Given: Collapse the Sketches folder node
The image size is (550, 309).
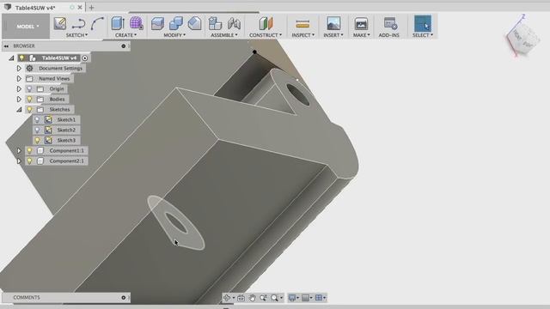Looking at the screenshot, I should 19,110.
